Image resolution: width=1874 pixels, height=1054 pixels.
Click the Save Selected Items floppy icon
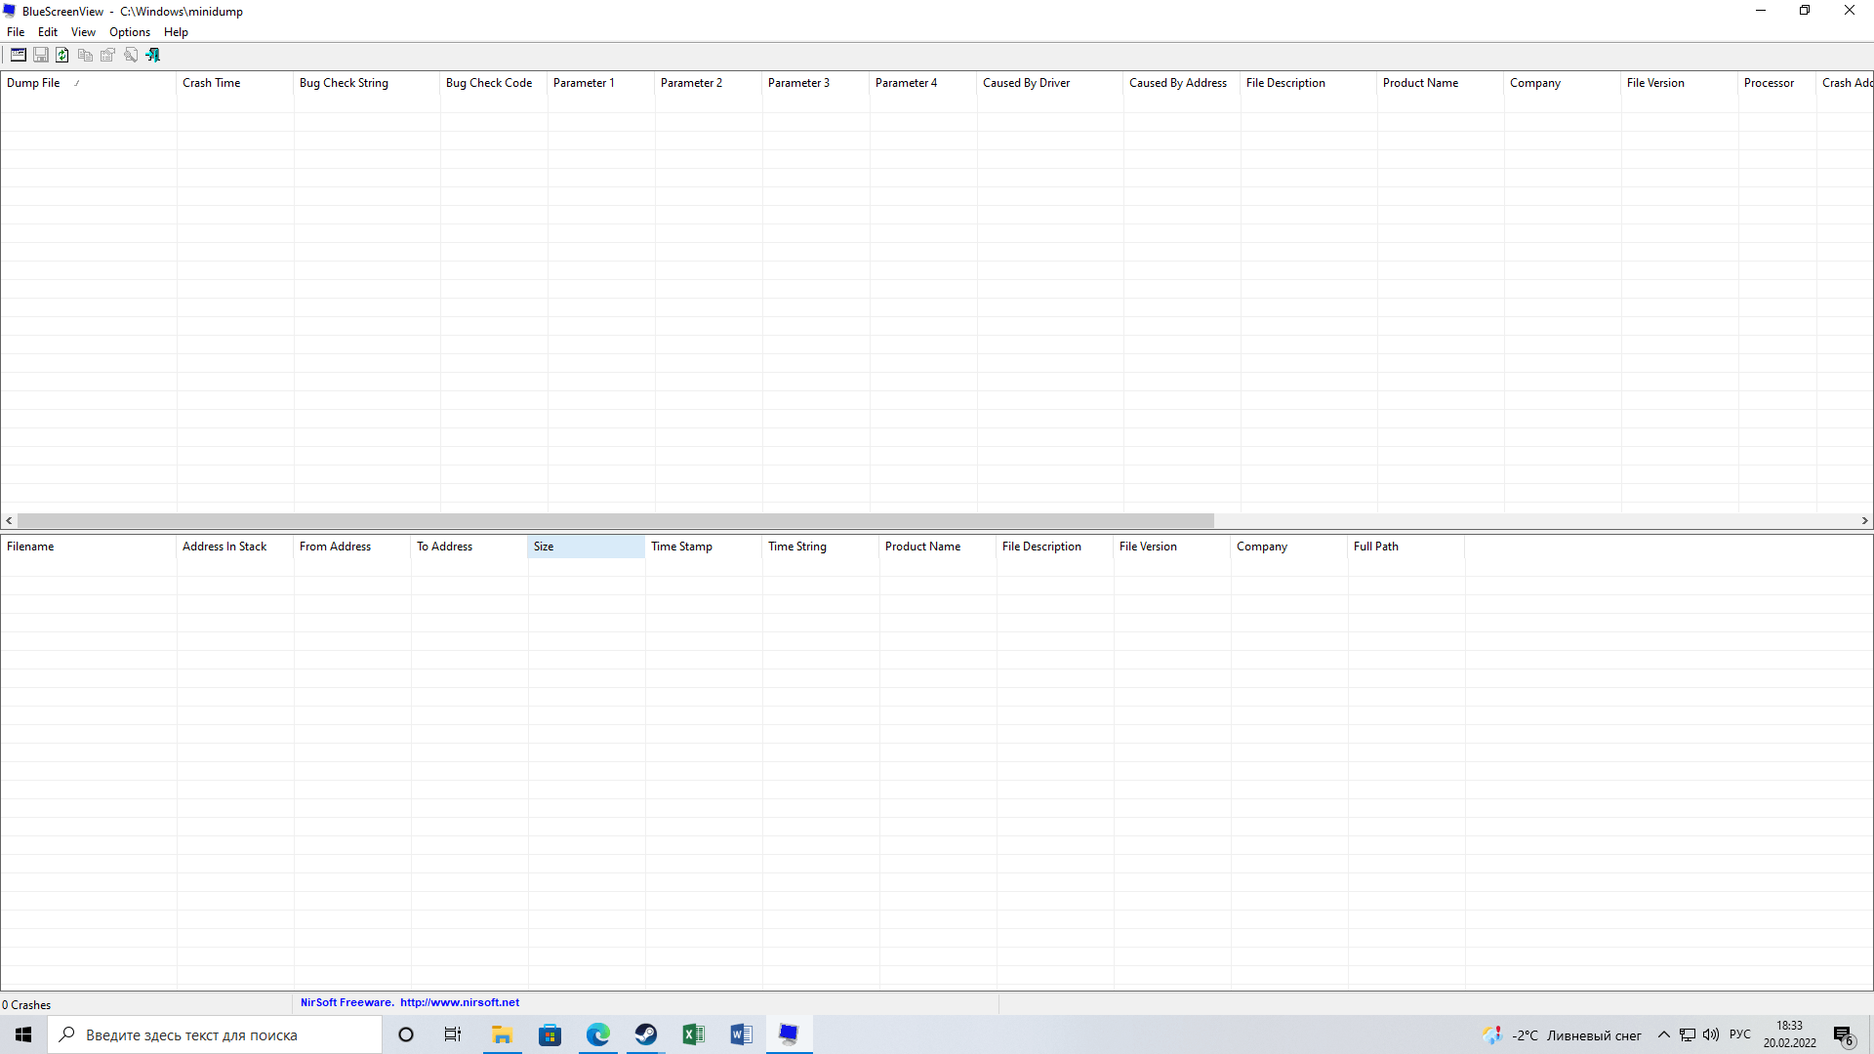tap(41, 55)
